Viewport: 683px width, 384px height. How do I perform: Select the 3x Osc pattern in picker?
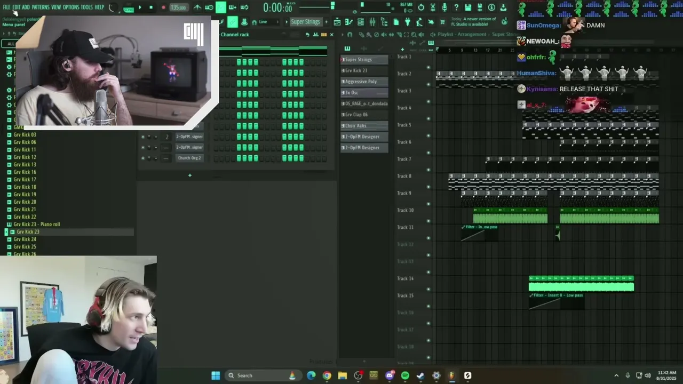(x=364, y=93)
